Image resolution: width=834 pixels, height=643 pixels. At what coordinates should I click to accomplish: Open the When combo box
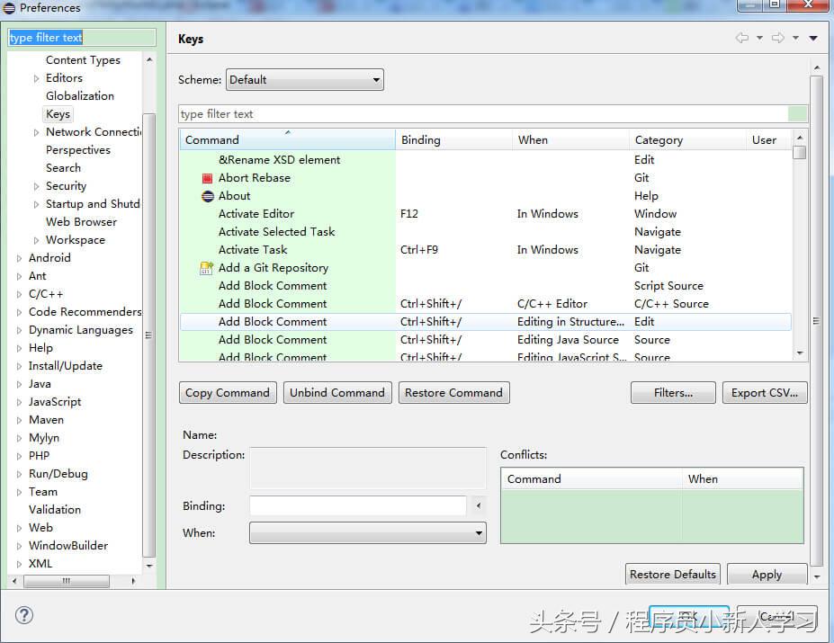point(480,532)
